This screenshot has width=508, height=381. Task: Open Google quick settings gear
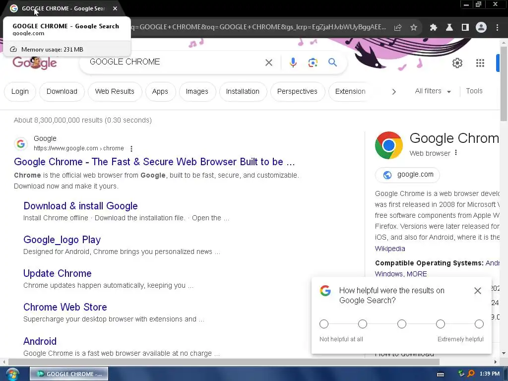[x=457, y=63]
